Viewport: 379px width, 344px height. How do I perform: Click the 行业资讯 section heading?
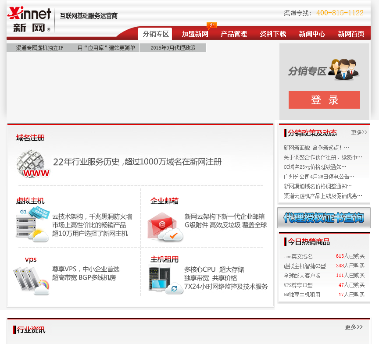[x=31, y=330]
